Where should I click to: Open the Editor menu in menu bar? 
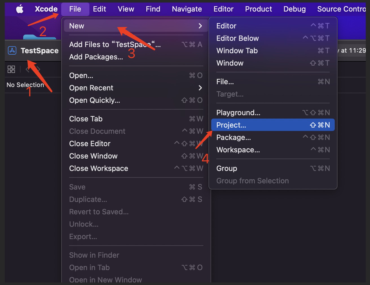pyautogui.click(x=223, y=9)
